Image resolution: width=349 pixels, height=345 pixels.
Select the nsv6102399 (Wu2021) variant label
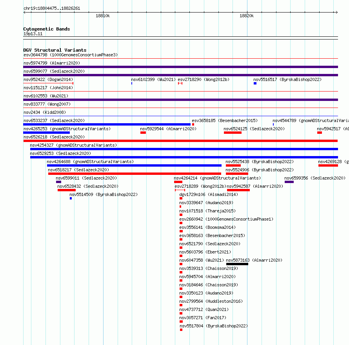coord(153,79)
